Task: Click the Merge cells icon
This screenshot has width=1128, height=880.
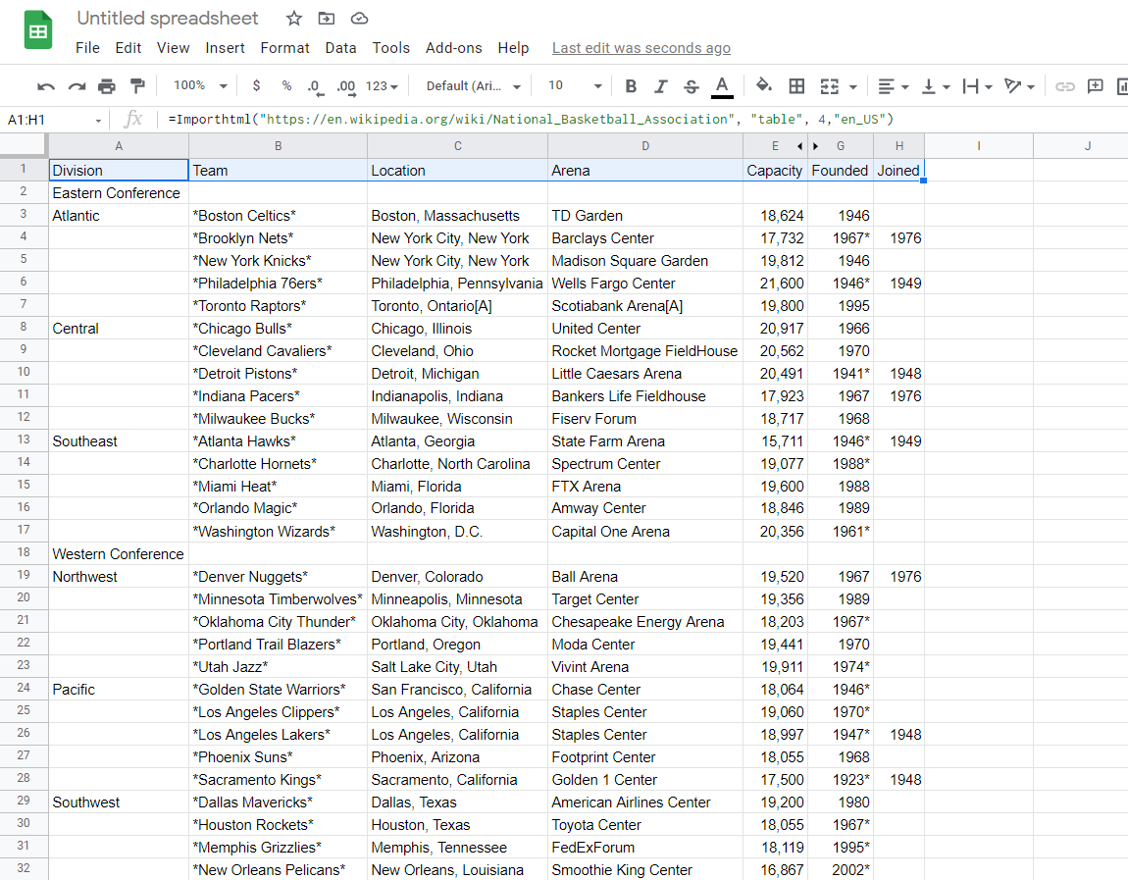Action: click(830, 86)
